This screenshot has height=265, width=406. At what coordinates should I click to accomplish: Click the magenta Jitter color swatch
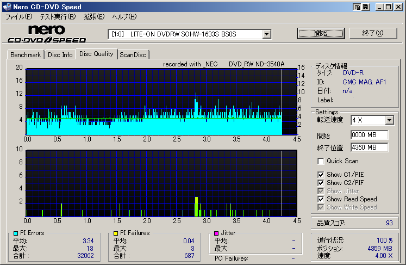216,233
